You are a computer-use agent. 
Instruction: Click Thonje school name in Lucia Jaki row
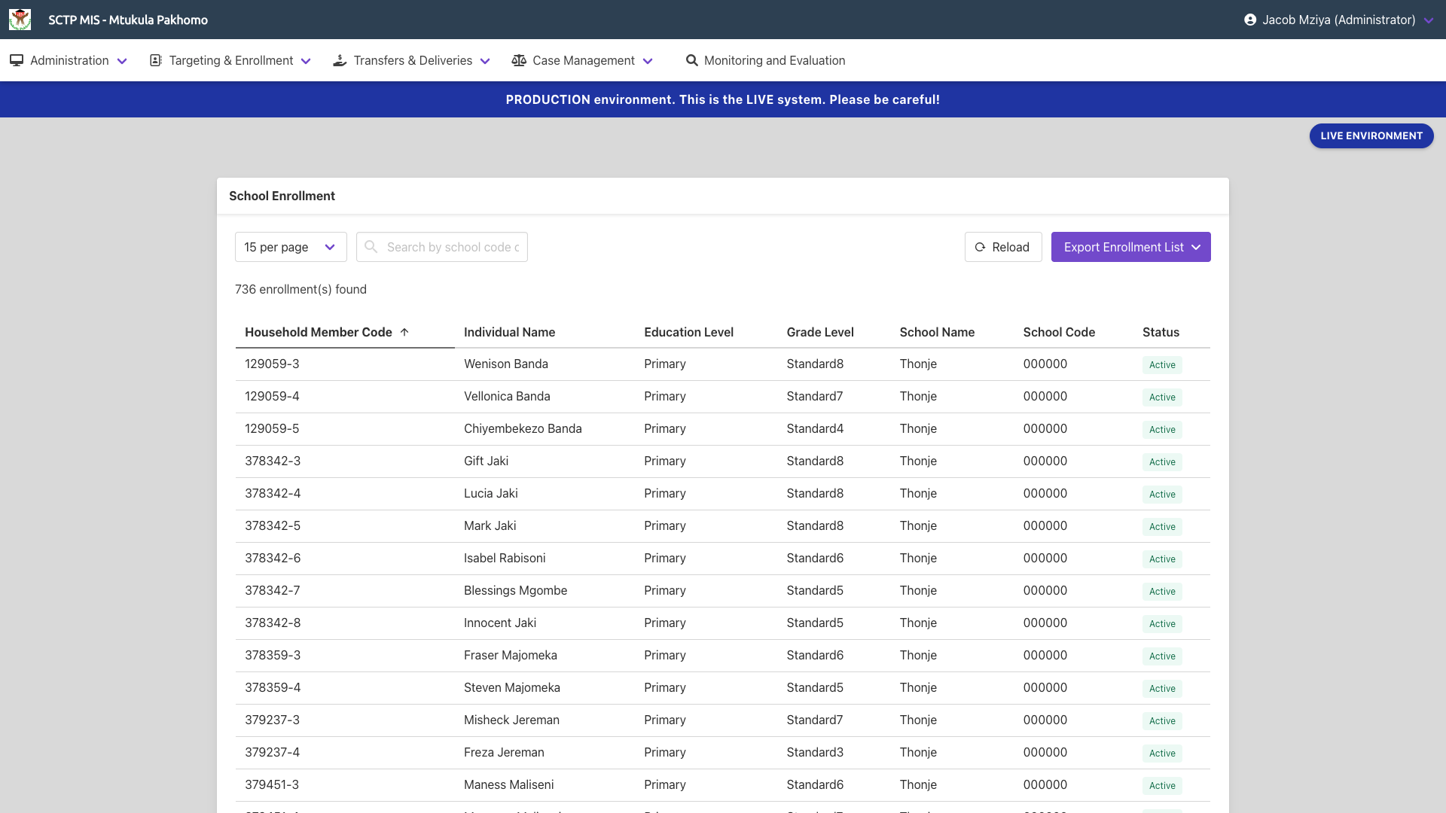[x=918, y=493]
